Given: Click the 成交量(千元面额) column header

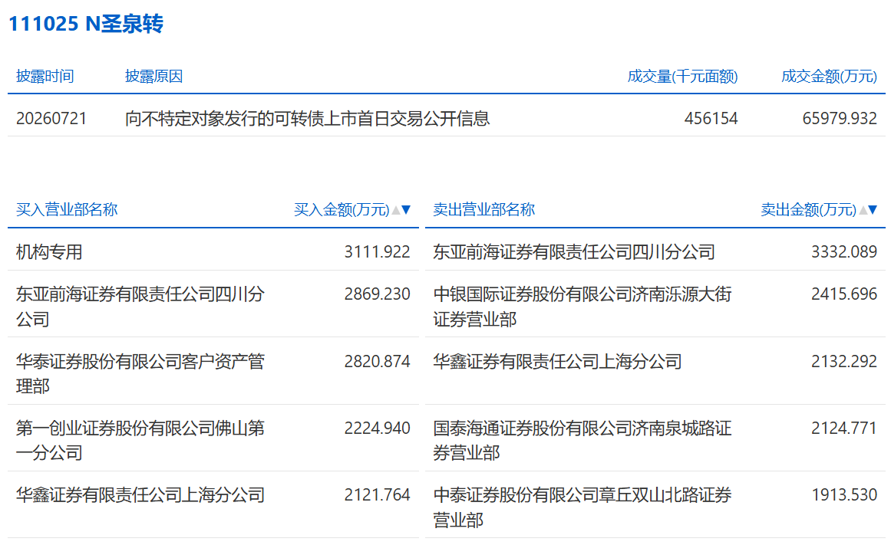Looking at the screenshot, I should pyautogui.click(x=682, y=76).
